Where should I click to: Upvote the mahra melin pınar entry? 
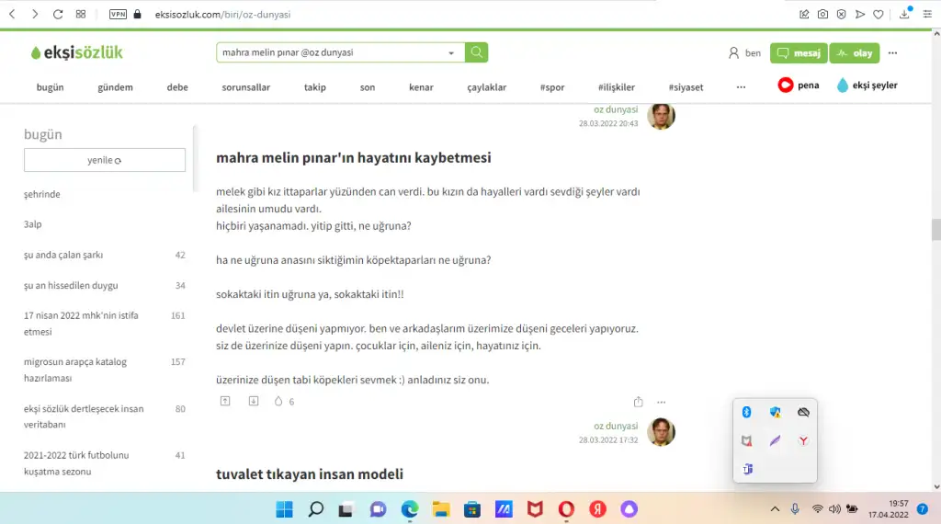(225, 402)
